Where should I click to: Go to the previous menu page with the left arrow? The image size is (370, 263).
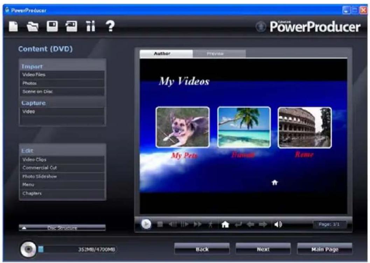pyautogui.click(x=250, y=224)
